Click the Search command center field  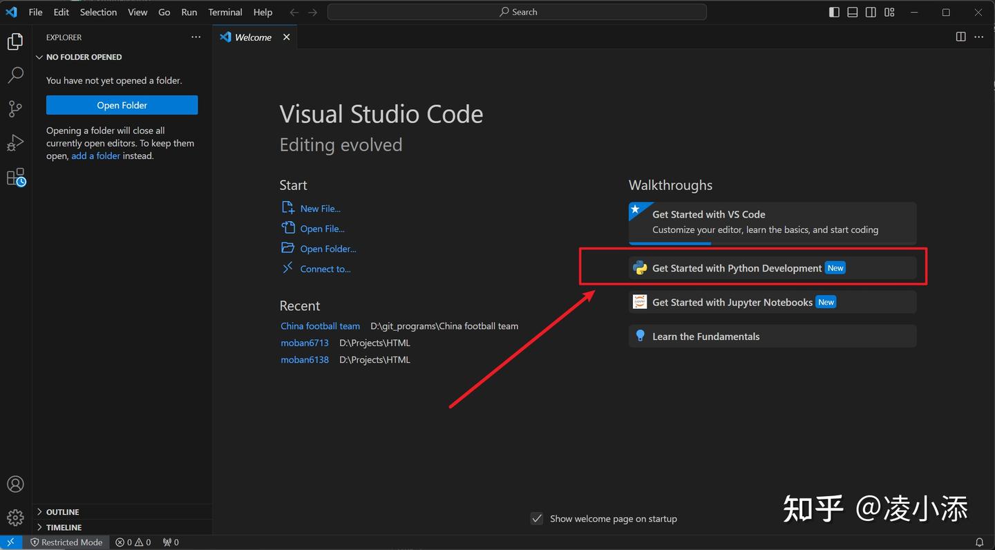point(517,12)
